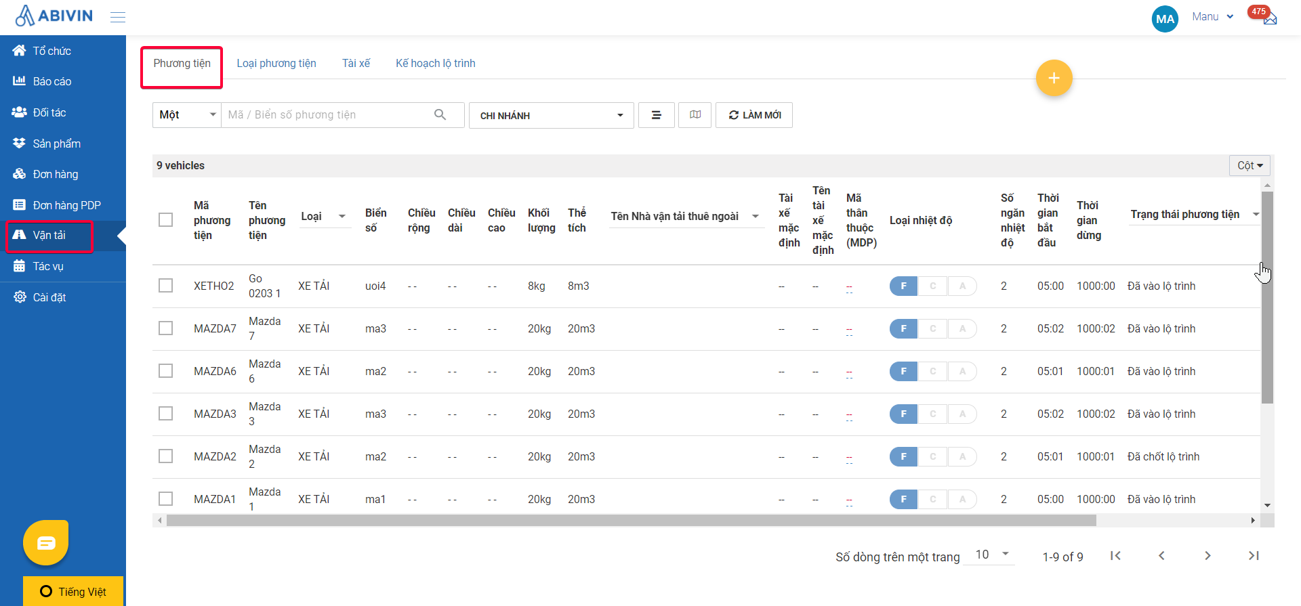Image resolution: width=1301 pixels, height=606 pixels.
Task: Click the Sản phẩm dropbox icon
Action: (20, 144)
